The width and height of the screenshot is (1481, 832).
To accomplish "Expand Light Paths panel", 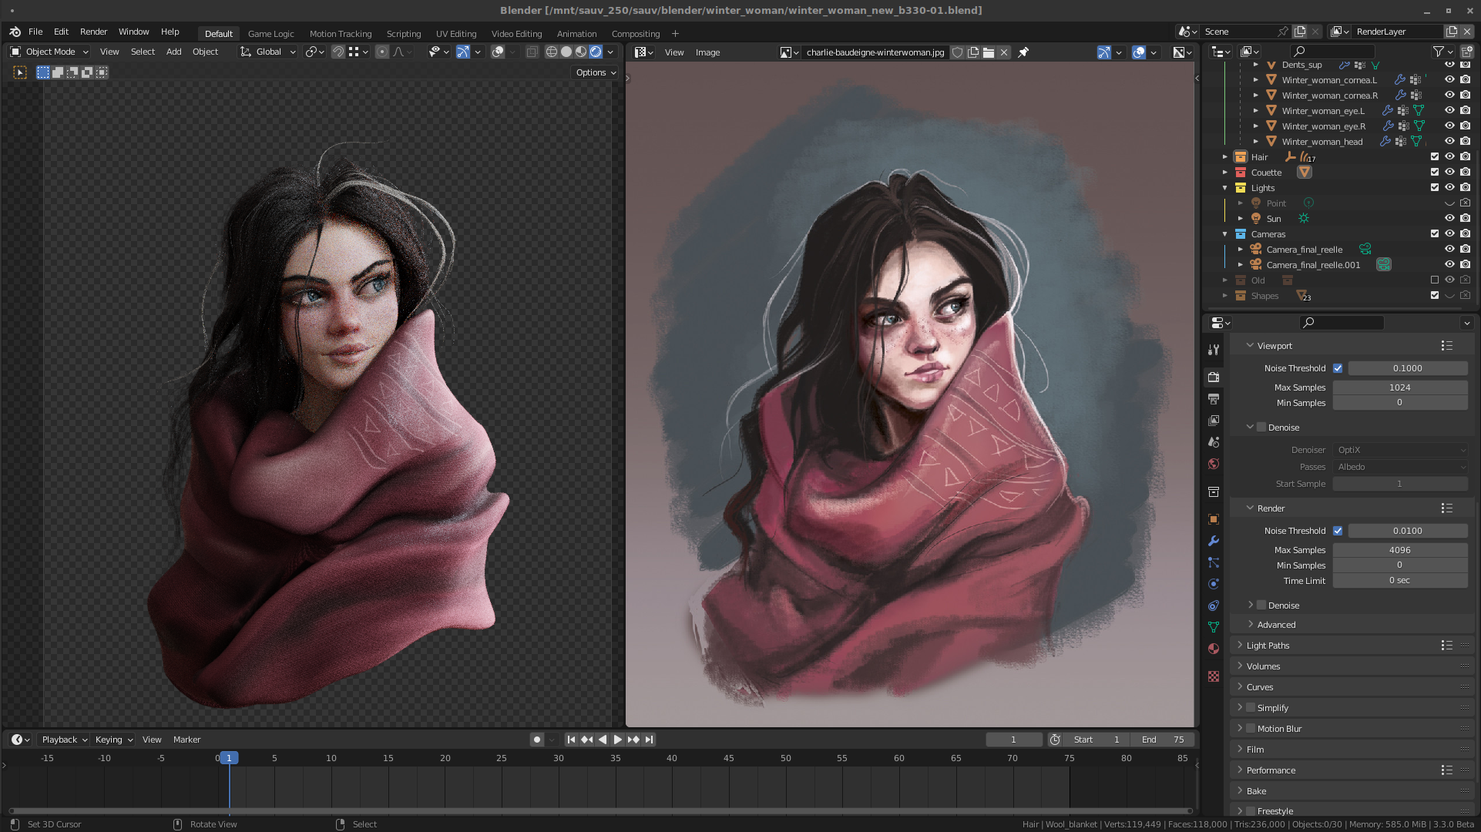I will 1268,646.
